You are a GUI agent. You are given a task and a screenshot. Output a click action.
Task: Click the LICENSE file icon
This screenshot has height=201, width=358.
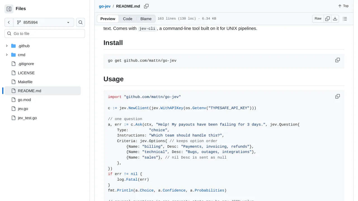point(13,73)
